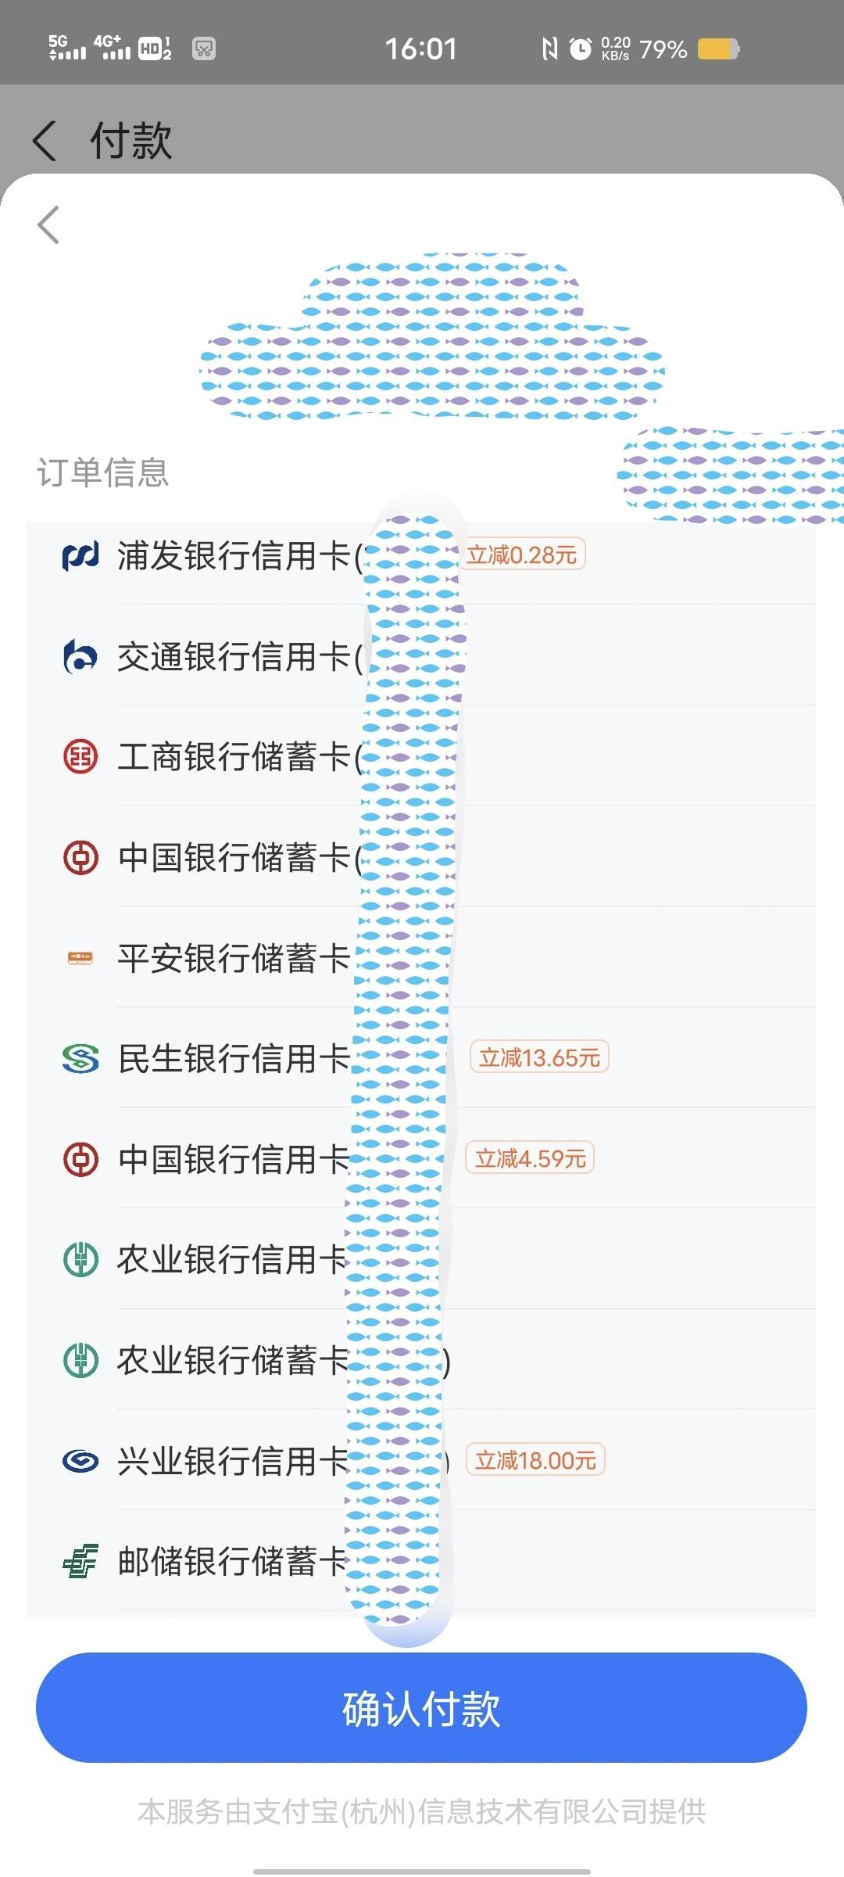The width and height of the screenshot is (844, 1877).
Task: Tap the Bank of Communications logo icon
Action: tap(80, 656)
